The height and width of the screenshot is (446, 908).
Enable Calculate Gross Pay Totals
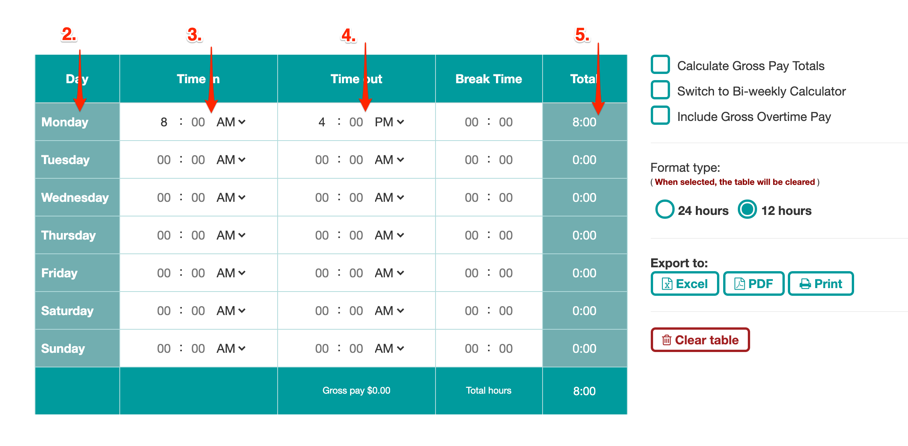[660, 65]
